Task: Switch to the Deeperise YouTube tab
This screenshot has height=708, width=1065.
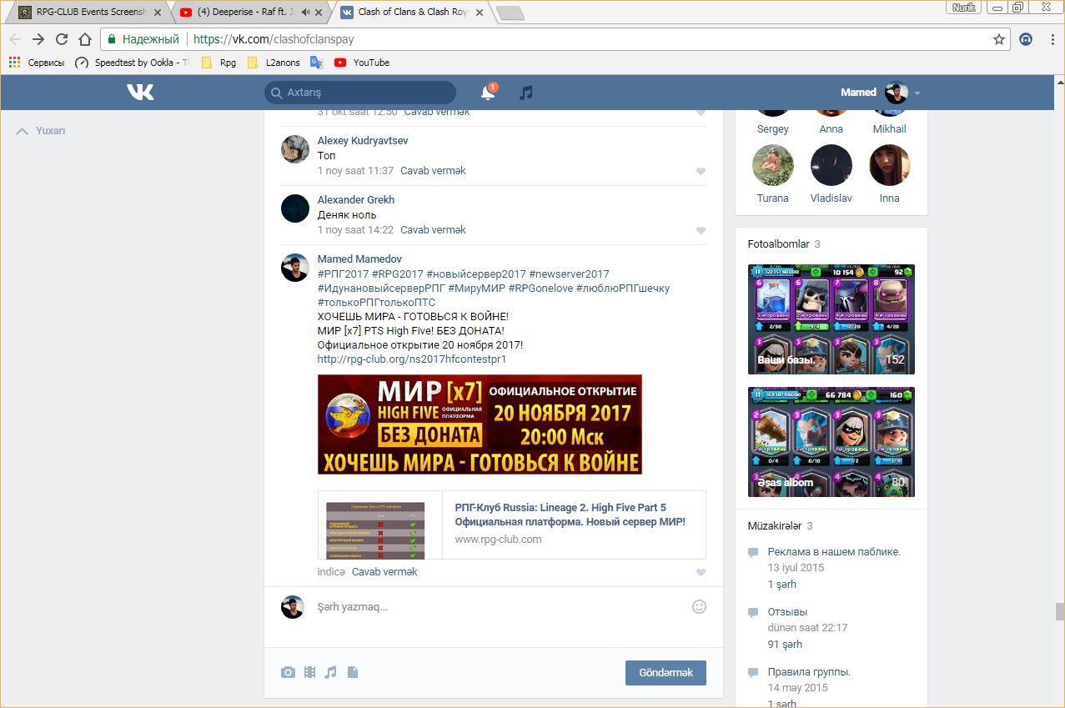Action: pos(249,13)
